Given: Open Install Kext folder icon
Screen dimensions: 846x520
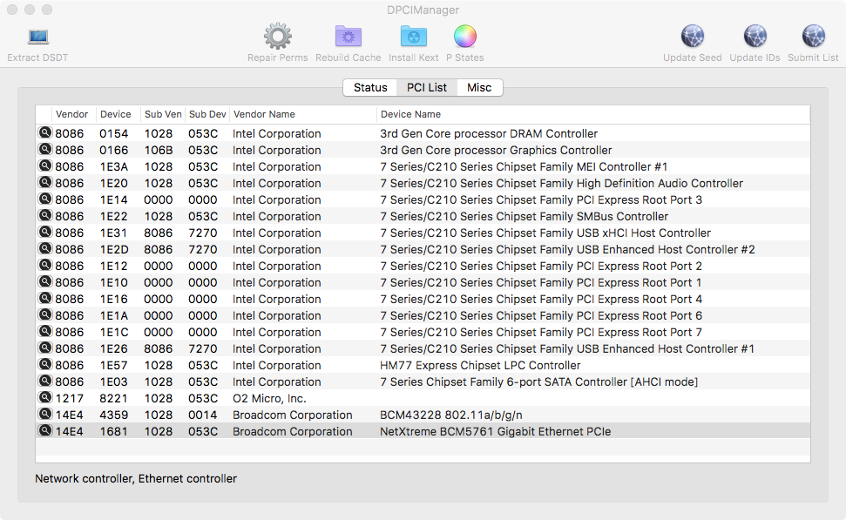Looking at the screenshot, I should 413,37.
